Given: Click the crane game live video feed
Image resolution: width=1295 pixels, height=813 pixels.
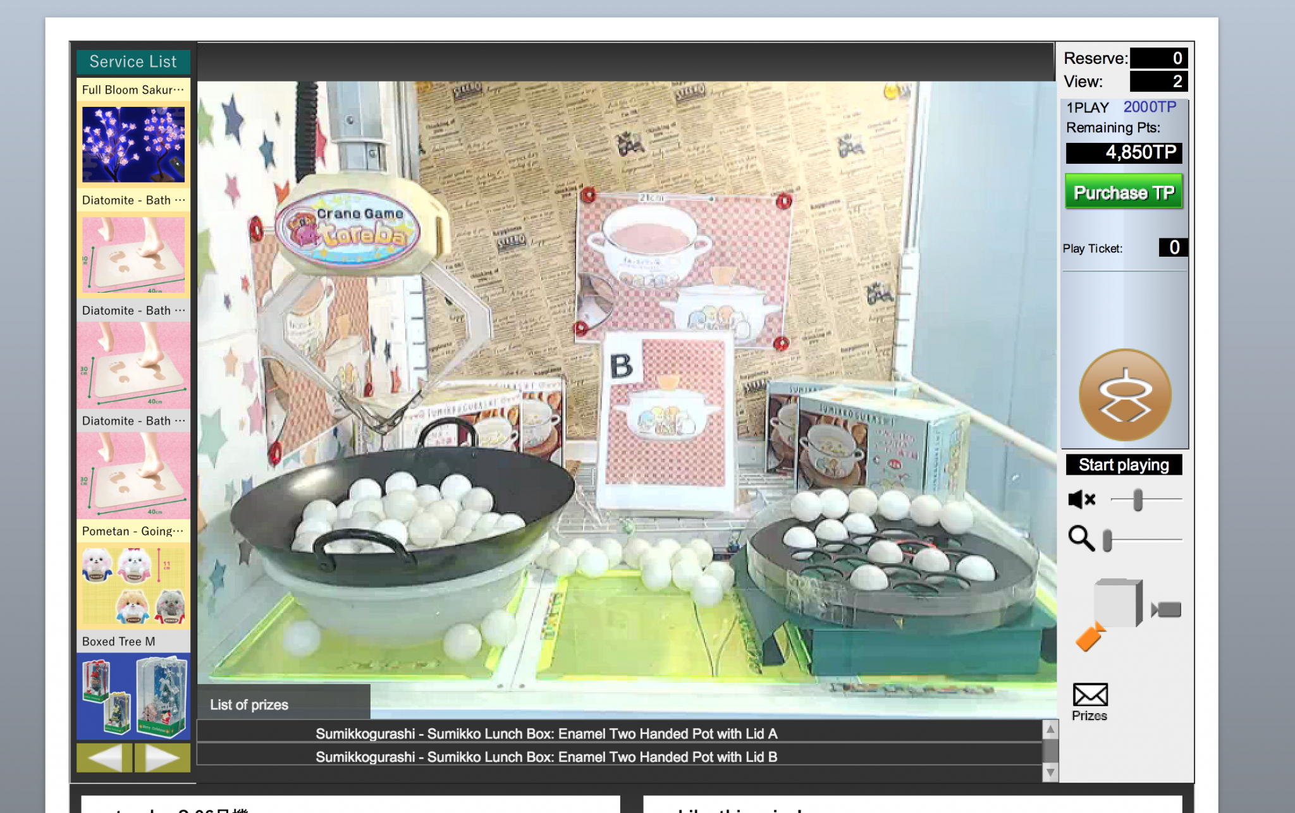Looking at the screenshot, I should coord(627,400).
